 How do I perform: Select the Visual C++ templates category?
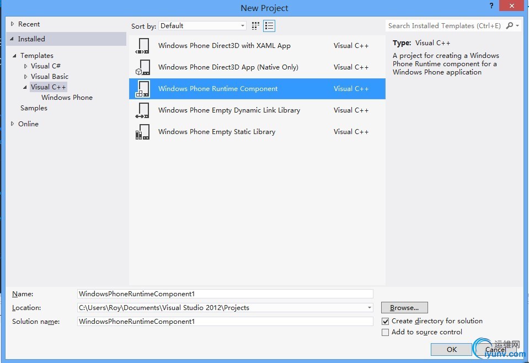point(48,87)
